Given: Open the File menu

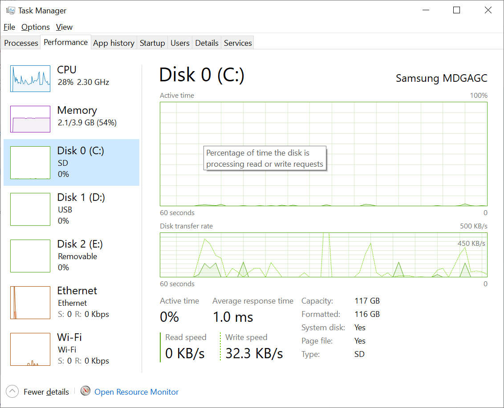Looking at the screenshot, I should pos(9,27).
